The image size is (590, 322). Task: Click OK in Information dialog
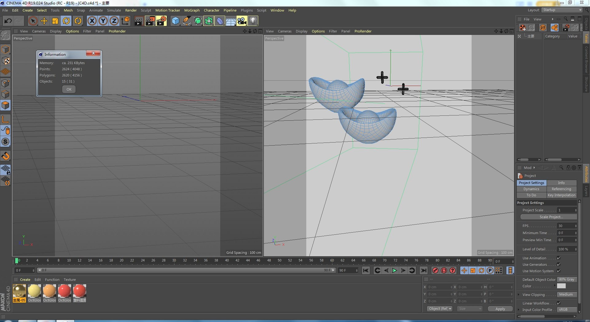[69, 89]
